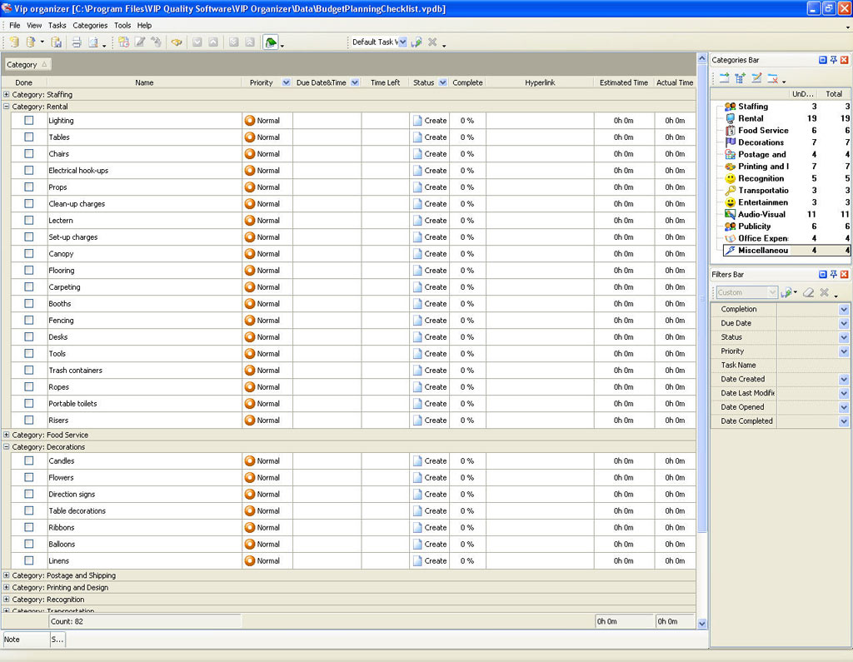The image size is (853, 662).
Task: Click the eraser icon in Filters Bar
Action: point(807,292)
